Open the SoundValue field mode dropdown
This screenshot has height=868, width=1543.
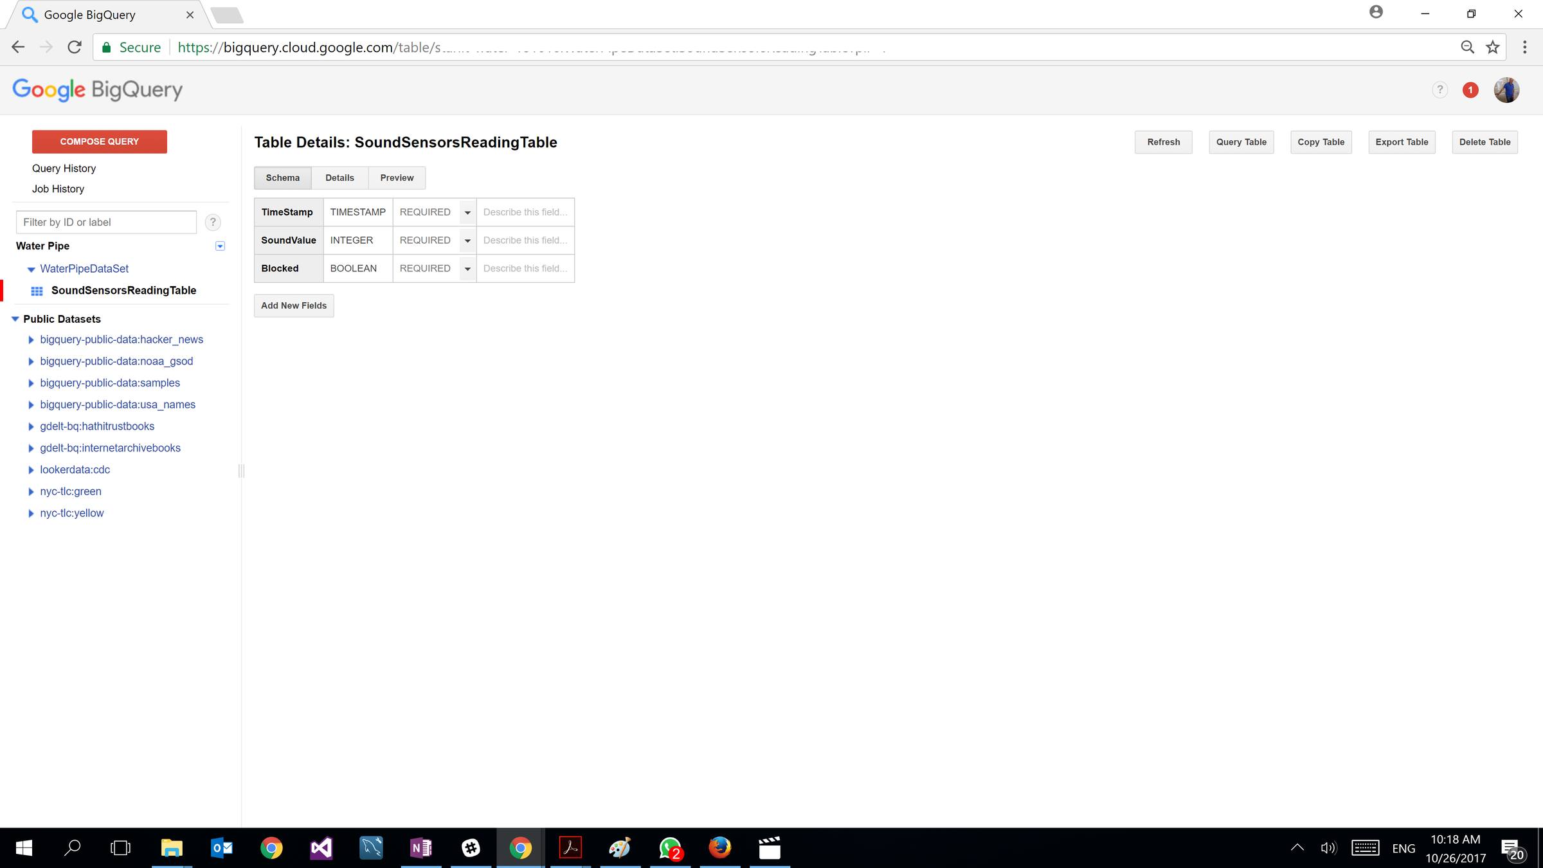pyautogui.click(x=467, y=240)
